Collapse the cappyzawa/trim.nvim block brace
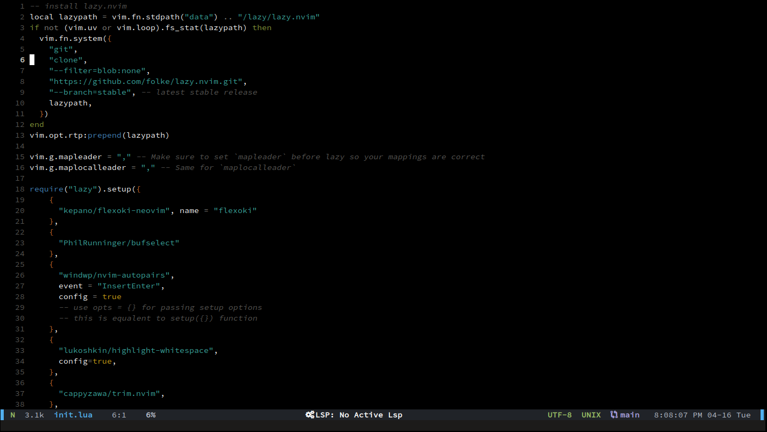Viewport: 767px width, 432px height. [x=52, y=404]
